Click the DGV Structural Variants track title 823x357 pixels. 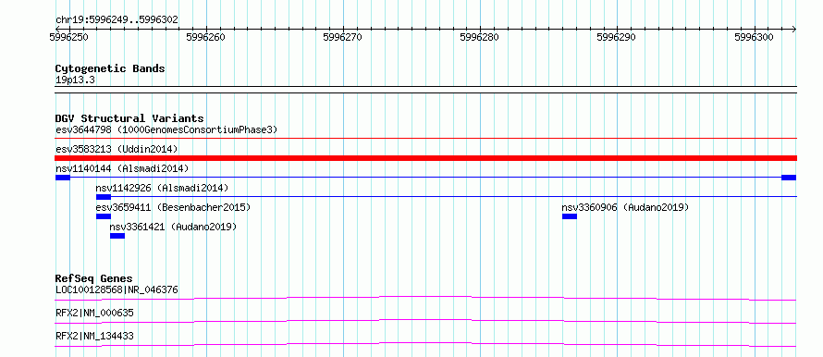[129, 118]
